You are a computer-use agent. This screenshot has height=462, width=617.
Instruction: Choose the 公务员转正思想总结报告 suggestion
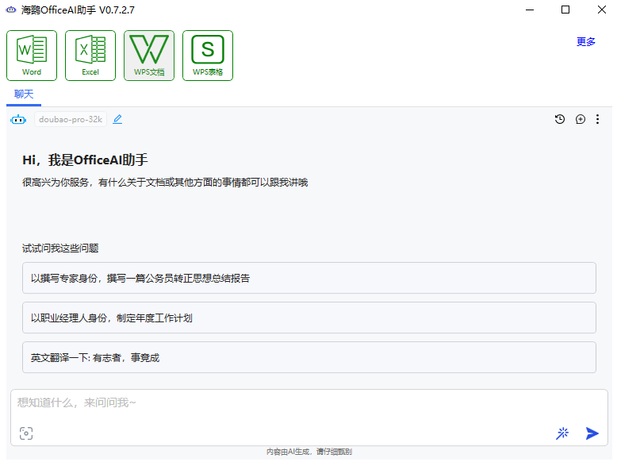click(308, 278)
